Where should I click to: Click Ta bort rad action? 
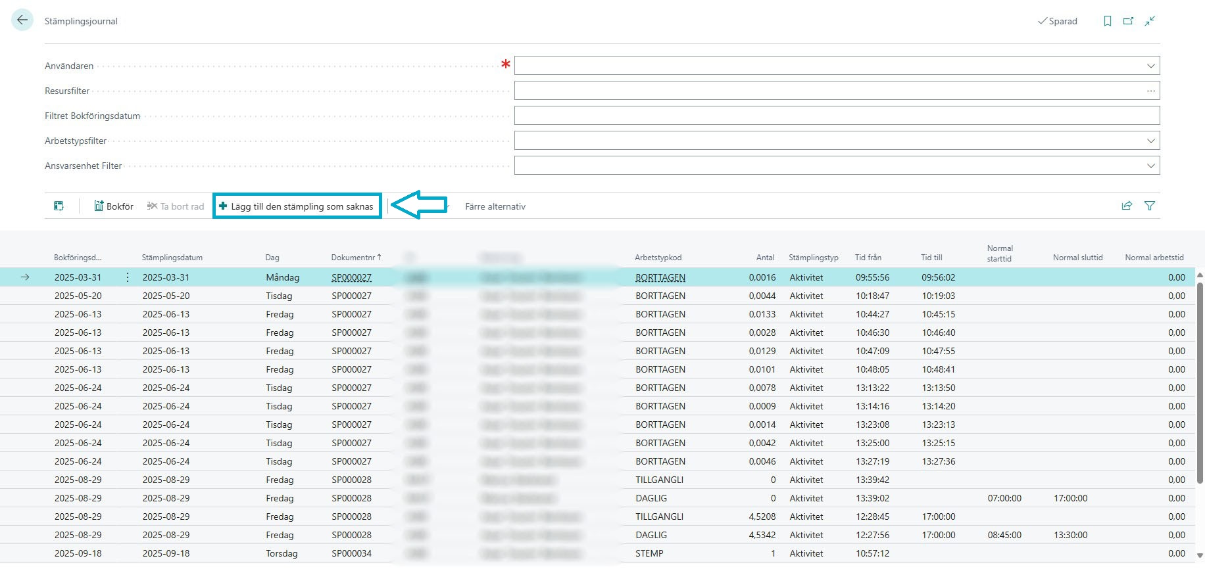176,206
